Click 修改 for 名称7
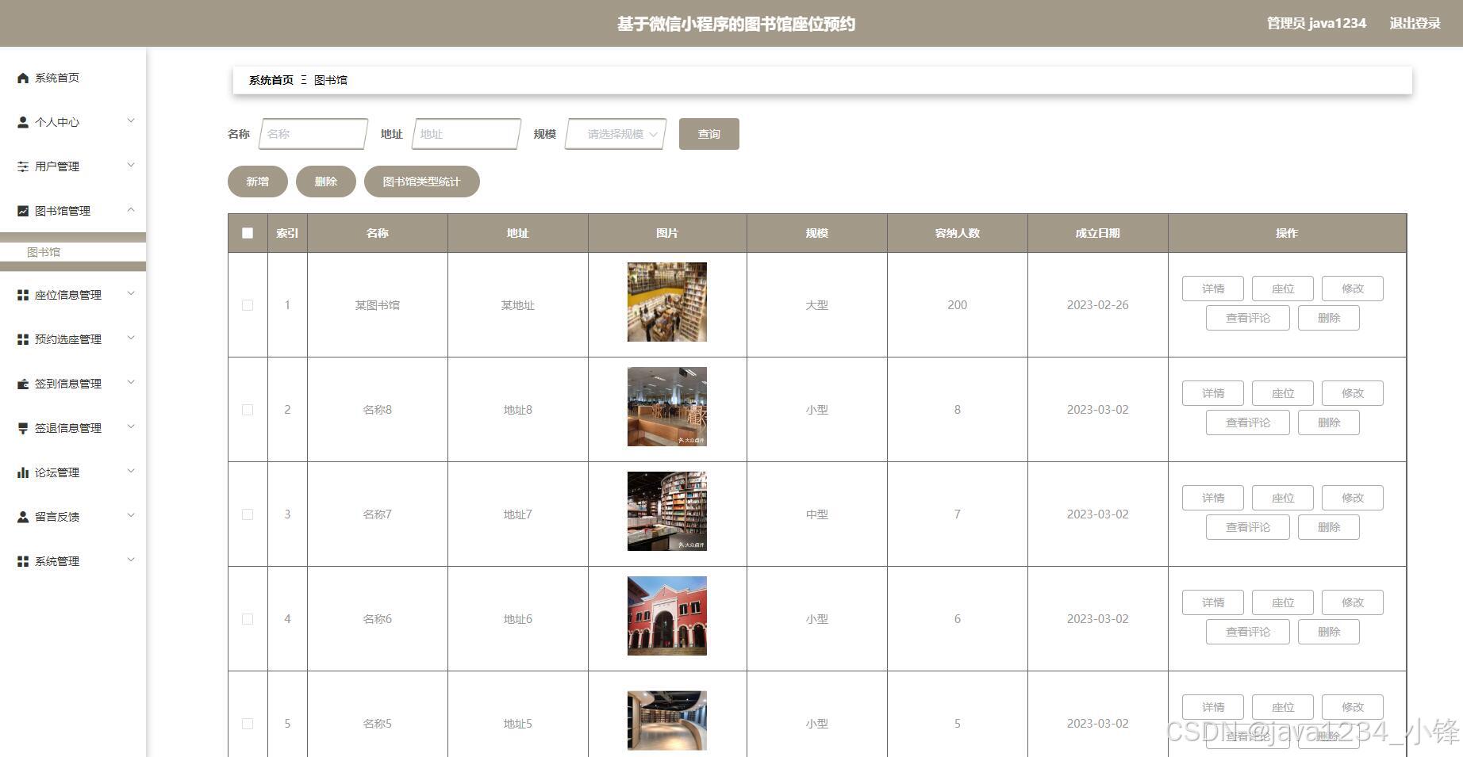Viewport: 1463px width, 757px height. 1353,498
